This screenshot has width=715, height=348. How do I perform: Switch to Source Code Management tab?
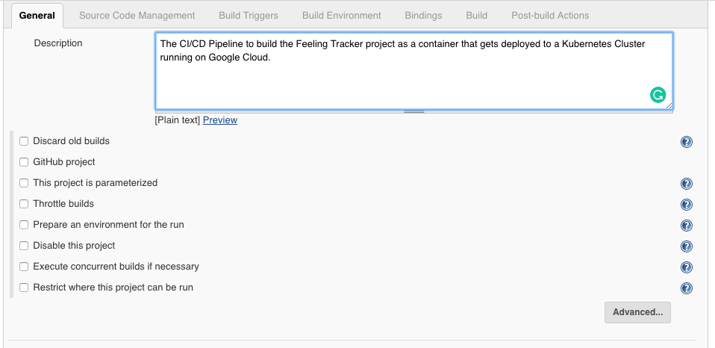(x=137, y=16)
